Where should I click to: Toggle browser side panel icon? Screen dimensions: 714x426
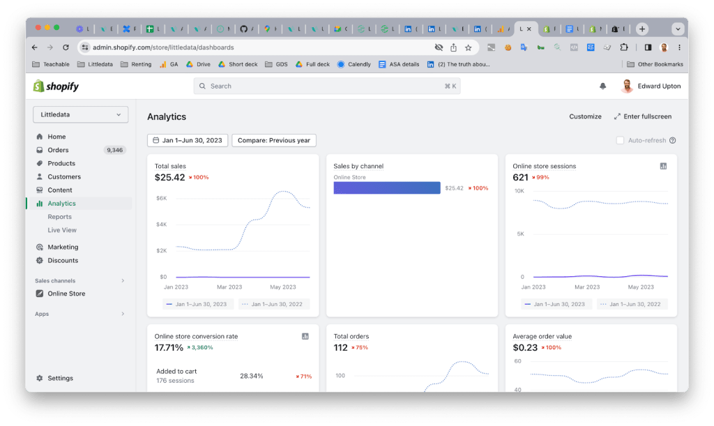pyautogui.click(x=648, y=47)
